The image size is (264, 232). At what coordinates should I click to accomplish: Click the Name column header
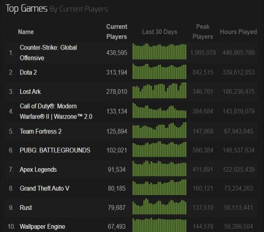pyautogui.click(x=26, y=32)
